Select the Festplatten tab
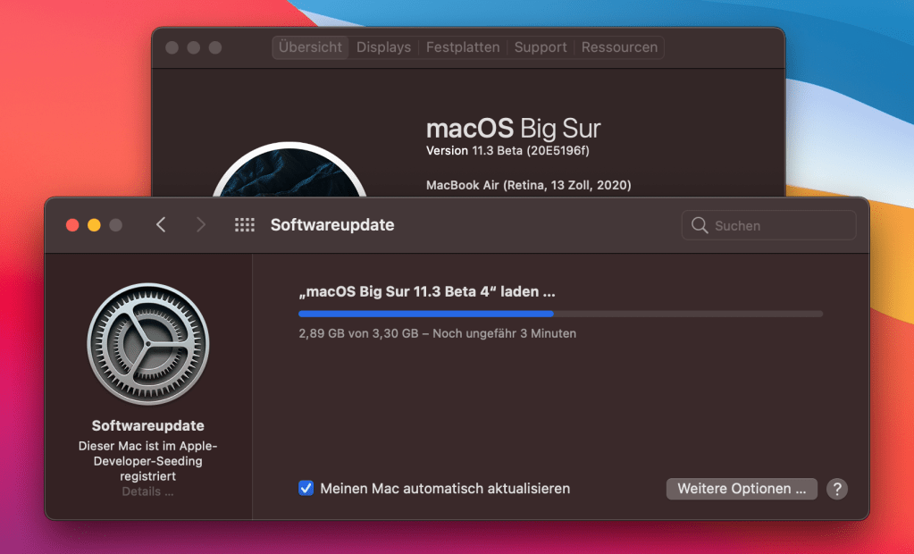 (463, 47)
